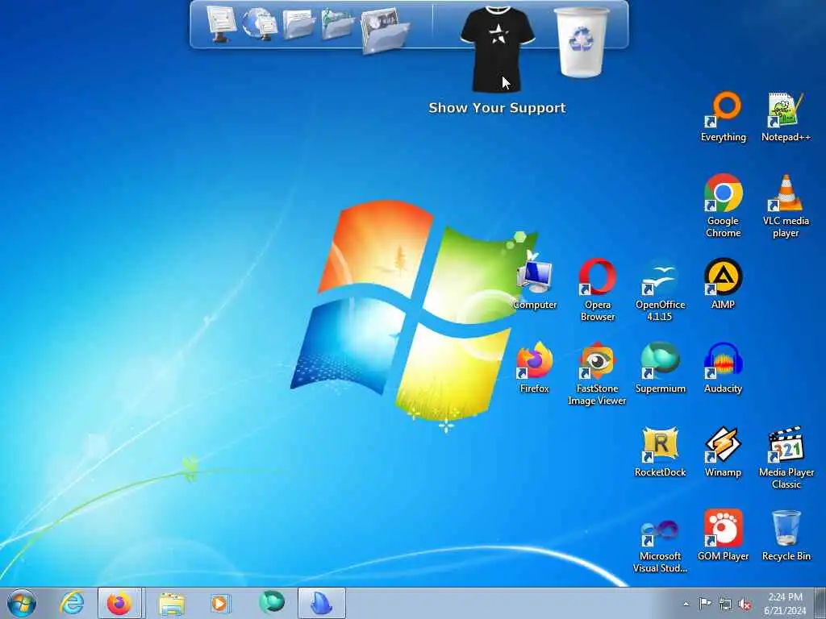
Task: Open the network status tray icon
Action: [725, 604]
